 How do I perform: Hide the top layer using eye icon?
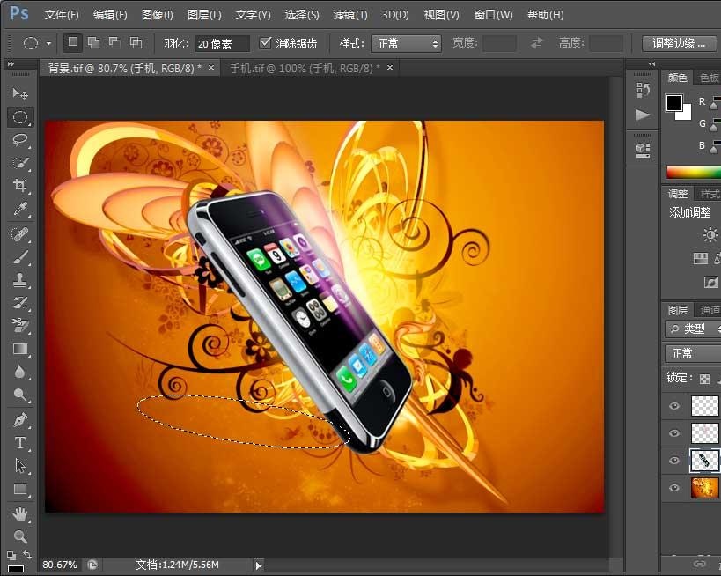coord(674,406)
